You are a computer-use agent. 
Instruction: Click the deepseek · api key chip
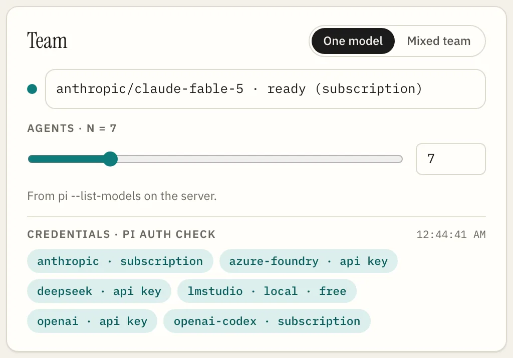point(99,291)
